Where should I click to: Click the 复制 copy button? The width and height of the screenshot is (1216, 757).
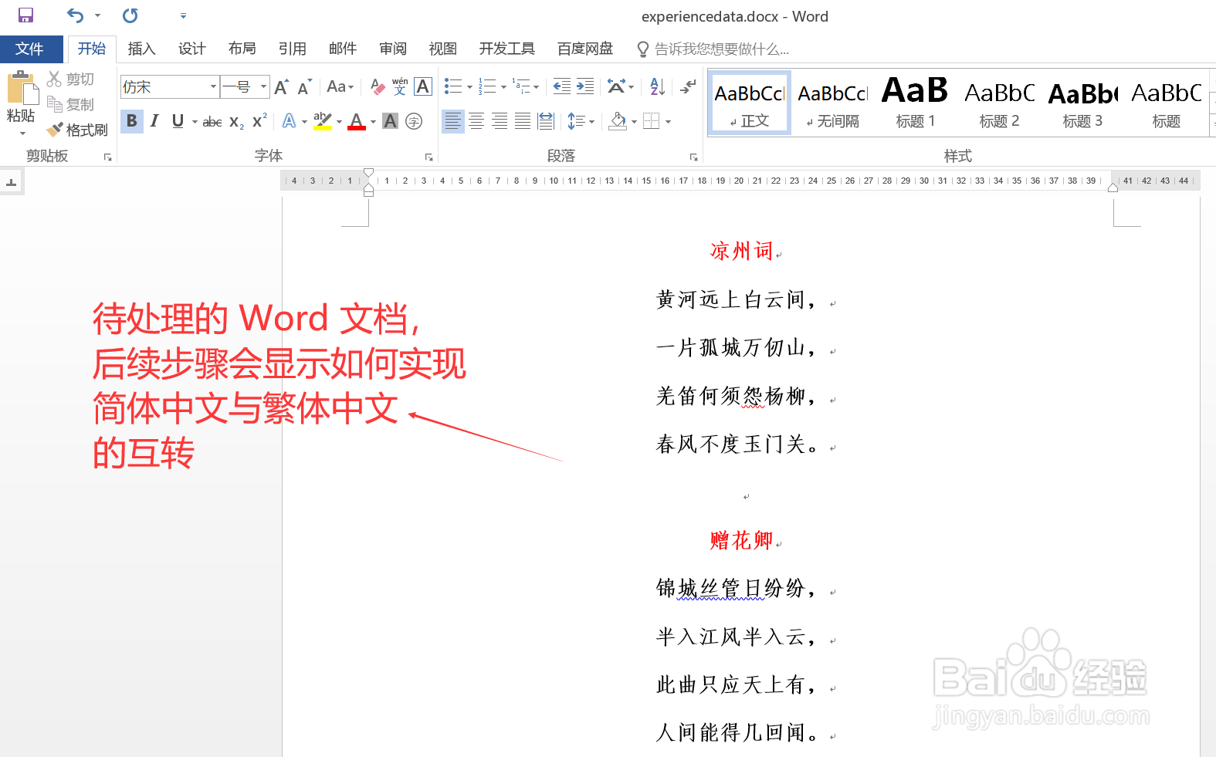point(70,104)
